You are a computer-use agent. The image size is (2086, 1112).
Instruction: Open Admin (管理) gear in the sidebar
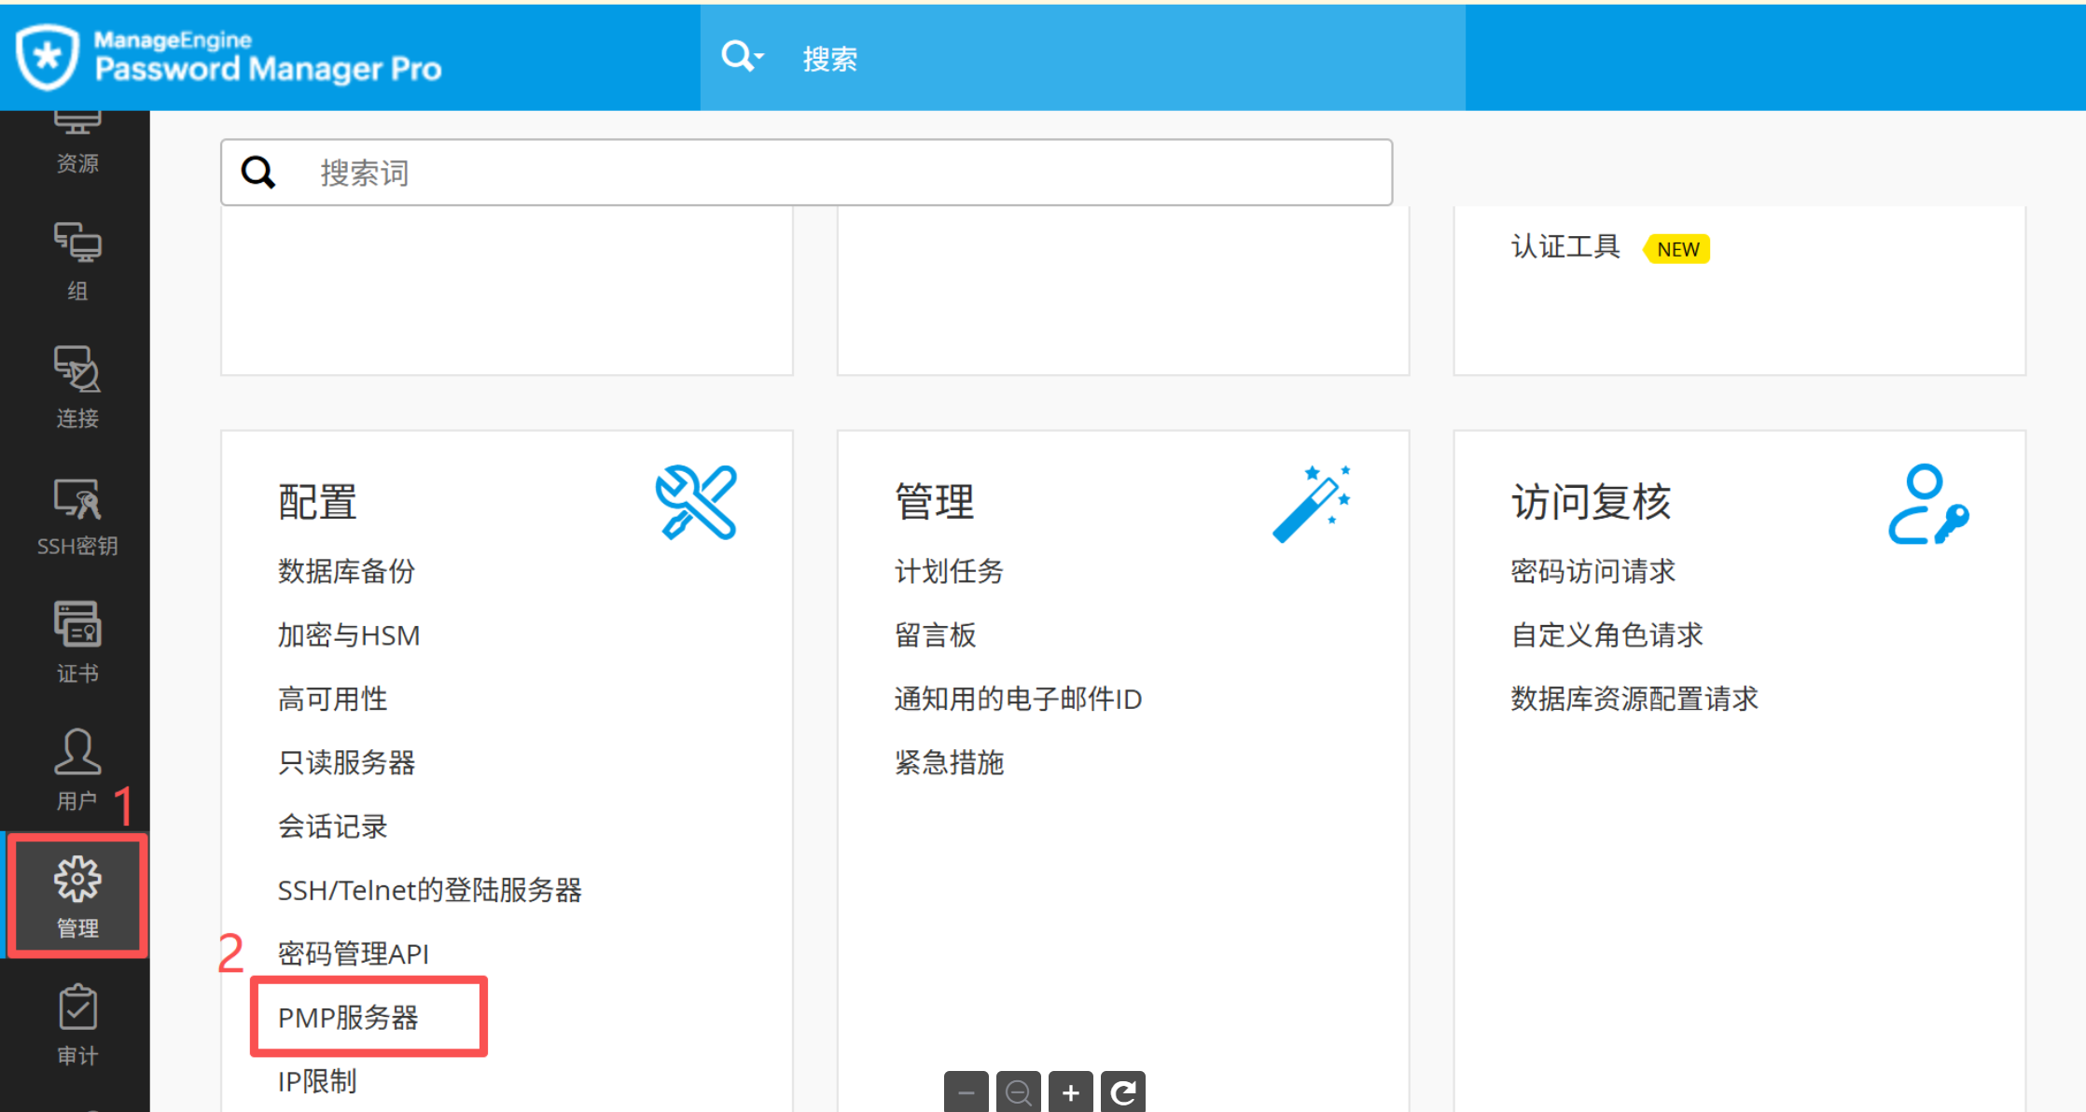76,896
